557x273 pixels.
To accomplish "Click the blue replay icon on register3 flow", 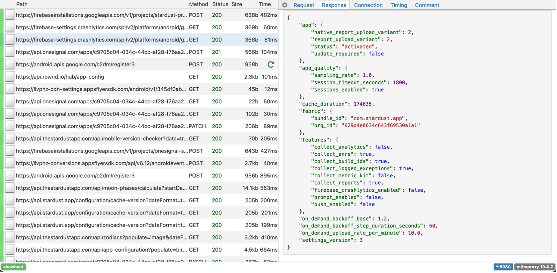I will point(271,64).
